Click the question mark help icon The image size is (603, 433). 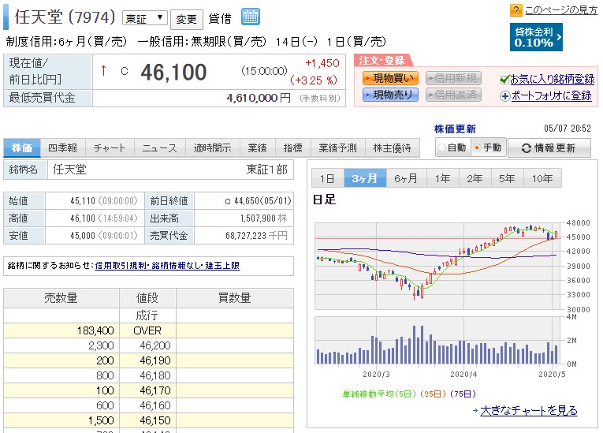[x=516, y=10]
